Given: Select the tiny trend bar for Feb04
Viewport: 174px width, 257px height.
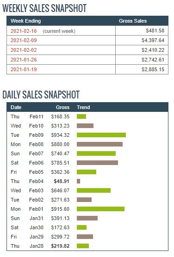Looking at the screenshot, I should tap(79, 181).
